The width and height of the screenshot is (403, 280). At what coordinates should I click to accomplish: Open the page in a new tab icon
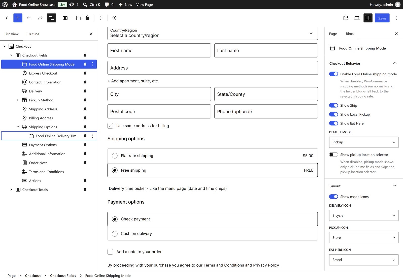point(346,18)
